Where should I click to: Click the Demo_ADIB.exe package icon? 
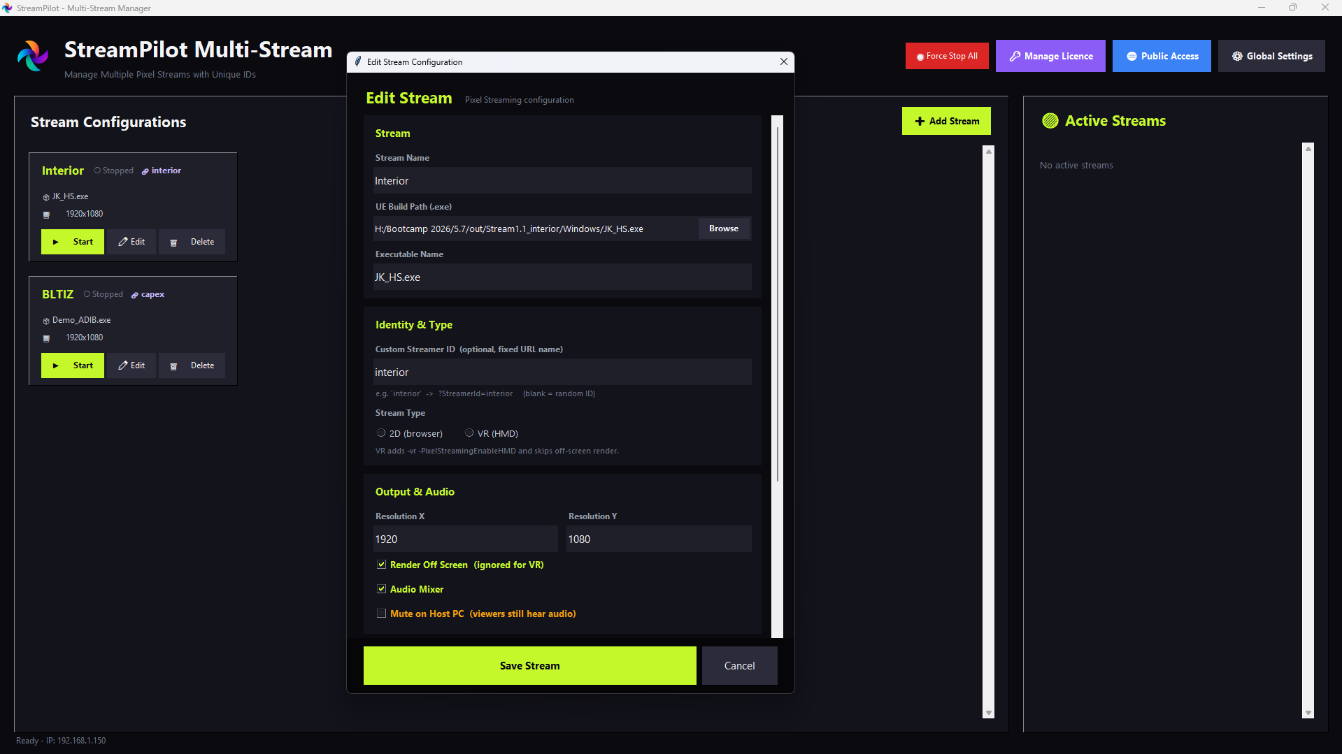pos(46,321)
